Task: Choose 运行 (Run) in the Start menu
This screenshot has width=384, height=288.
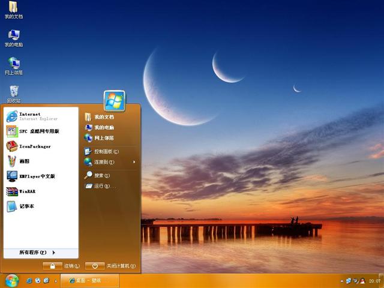Action: pyautogui.click(x=101, y=186)
